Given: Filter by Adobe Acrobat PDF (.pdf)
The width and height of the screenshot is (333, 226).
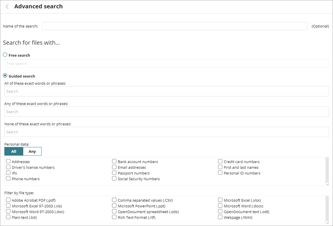Looking at the screenshot, I should click(x=8, y=200).
